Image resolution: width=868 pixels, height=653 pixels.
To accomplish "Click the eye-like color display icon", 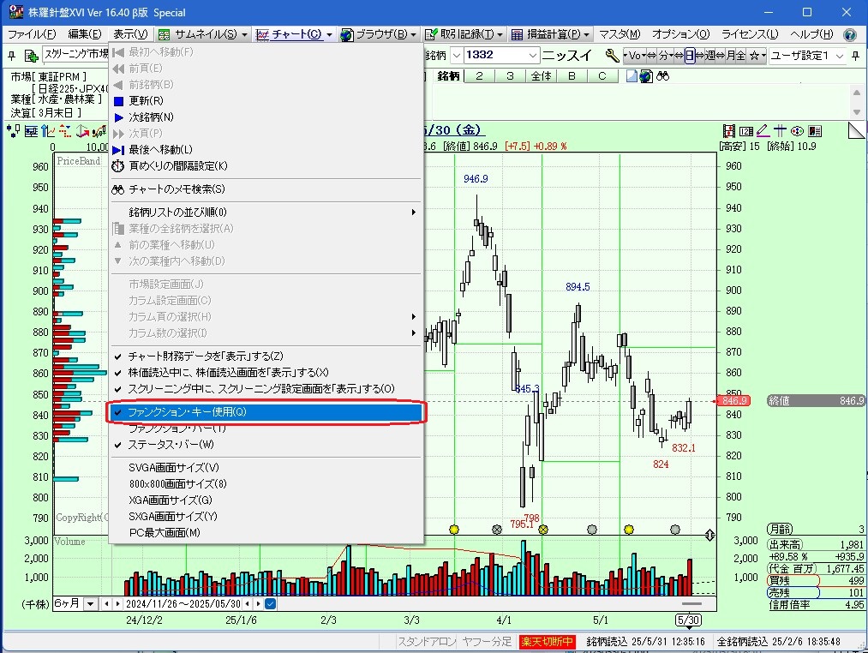I will pyautogui.click(x=797, y=131).
